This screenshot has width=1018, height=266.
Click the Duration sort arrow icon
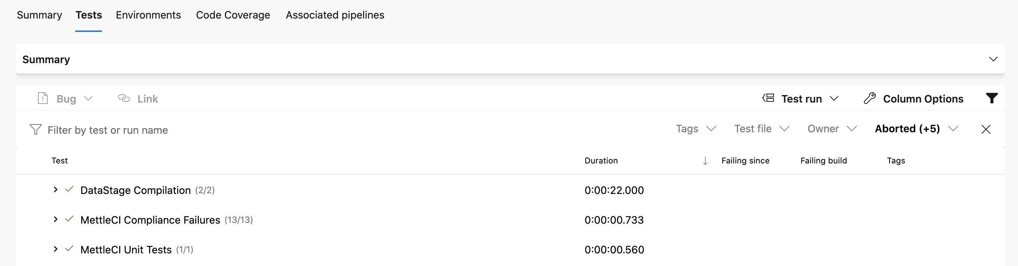(x=705, y=161)
